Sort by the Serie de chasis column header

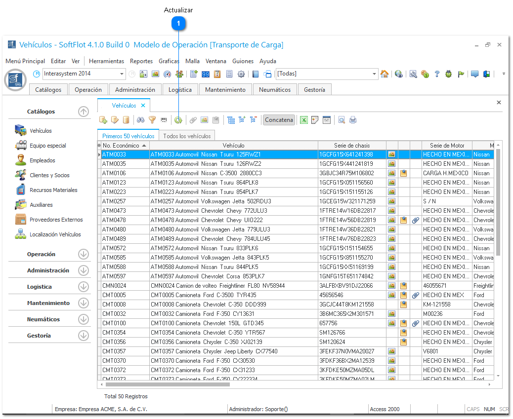click(352, 145)
